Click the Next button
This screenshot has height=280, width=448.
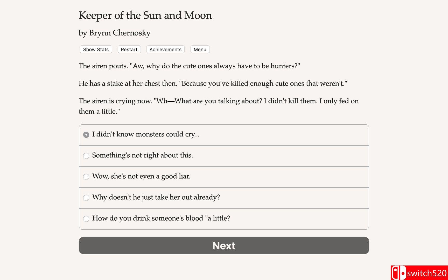tap(224, 245)
